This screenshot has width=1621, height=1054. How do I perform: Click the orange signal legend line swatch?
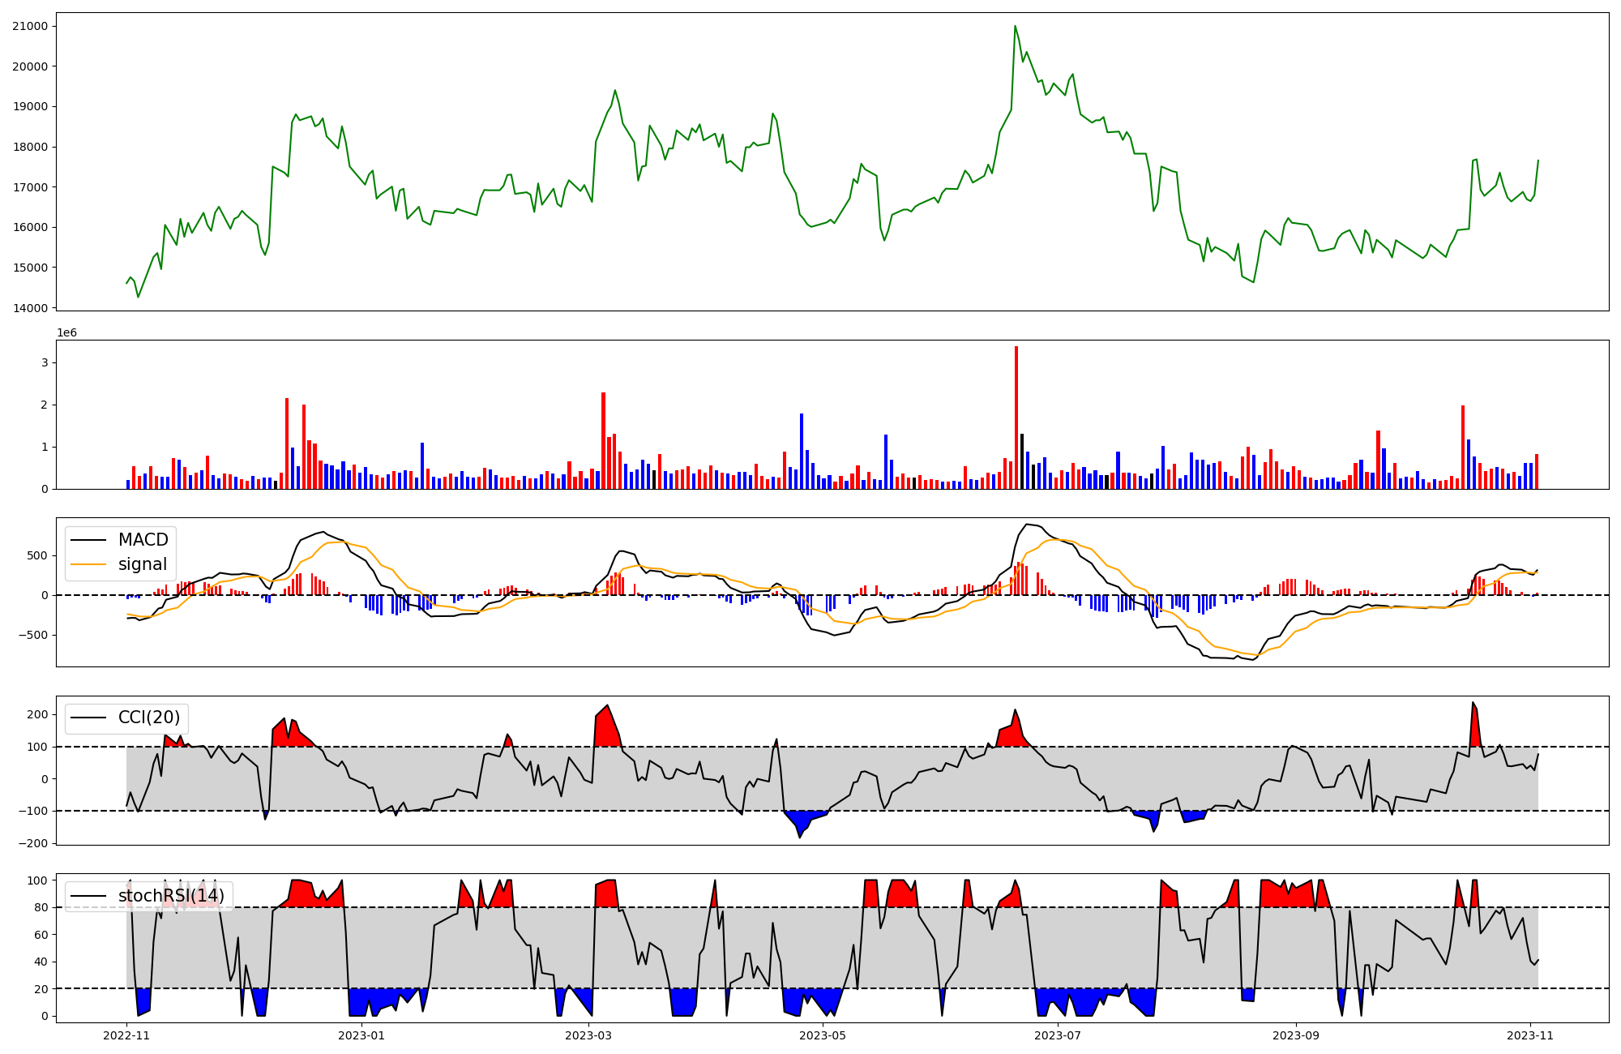click(88, 564)
